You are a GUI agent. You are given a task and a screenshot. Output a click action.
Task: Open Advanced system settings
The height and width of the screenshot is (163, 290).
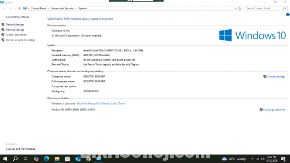[20, 40]
